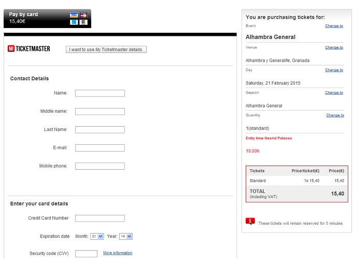Open the expiration Month dropdown
354x259 pixels.
point(97,236)
